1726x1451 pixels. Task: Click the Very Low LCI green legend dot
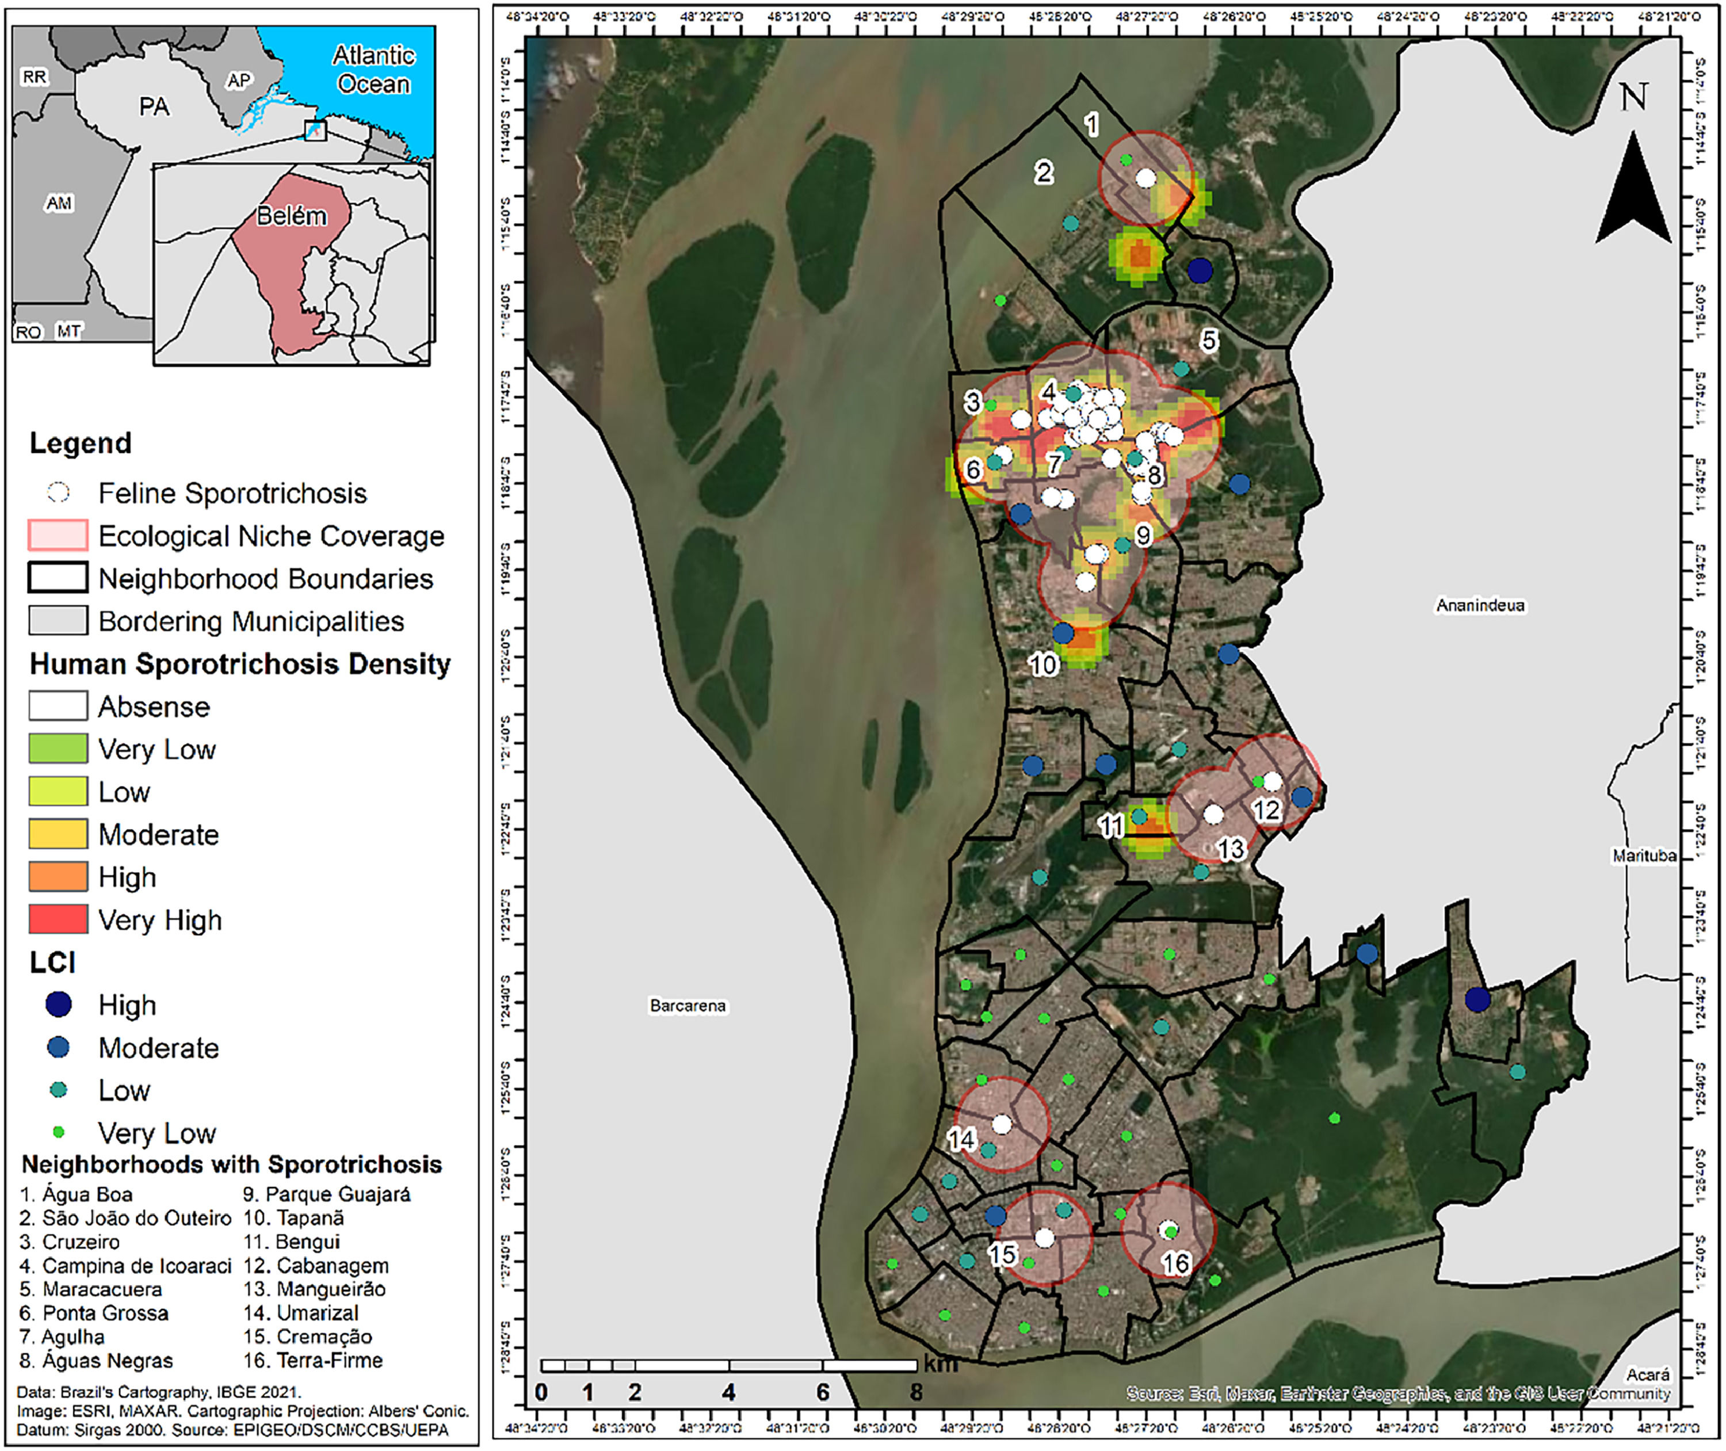tap(59, 1133)
